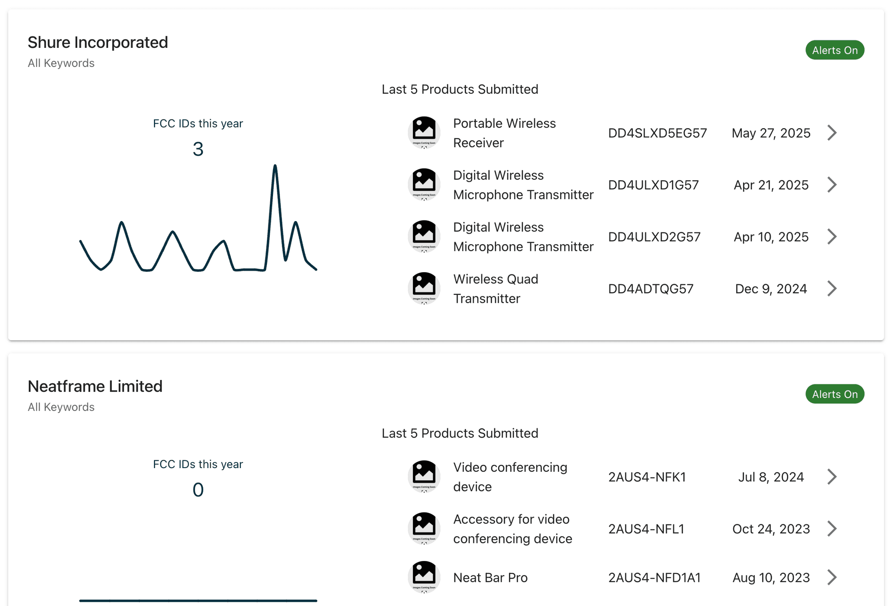Click Neatframe flat FCC IDs chart line

[198, 600]
